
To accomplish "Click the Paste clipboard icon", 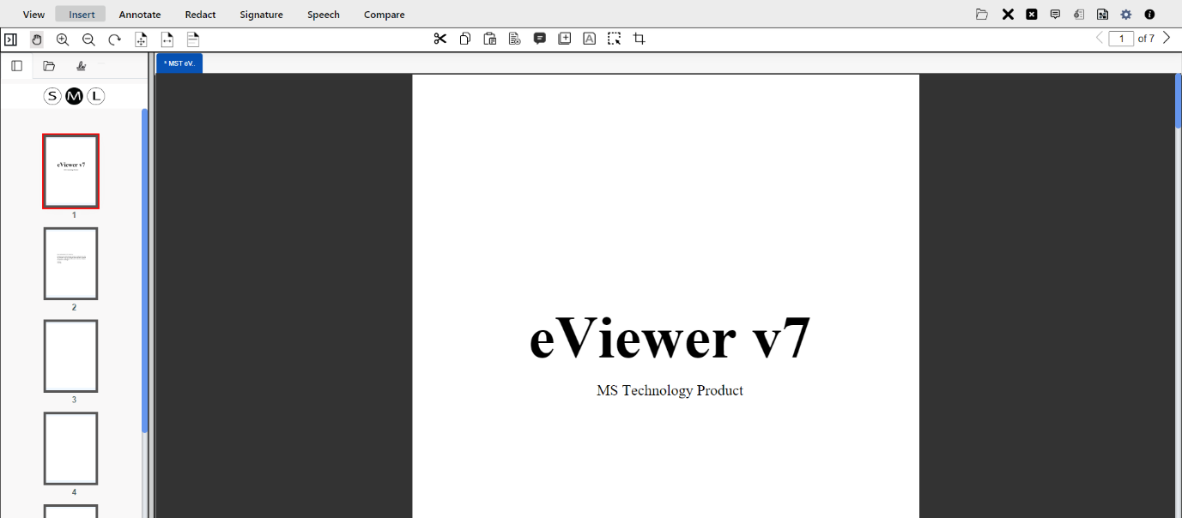I will click(x=490, y=39).
